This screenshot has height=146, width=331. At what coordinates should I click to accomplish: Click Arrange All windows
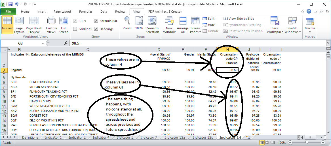click(183, 25)
